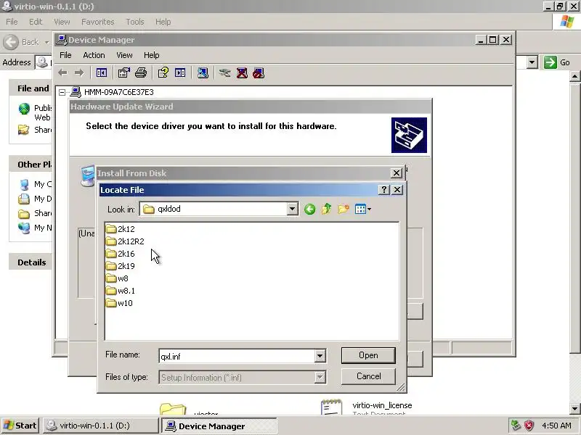The height and width of the screenshot is (435, 581).
Task: Expand the Files of type dropdown
Action: pyautogui.click(x=320, y=377)
